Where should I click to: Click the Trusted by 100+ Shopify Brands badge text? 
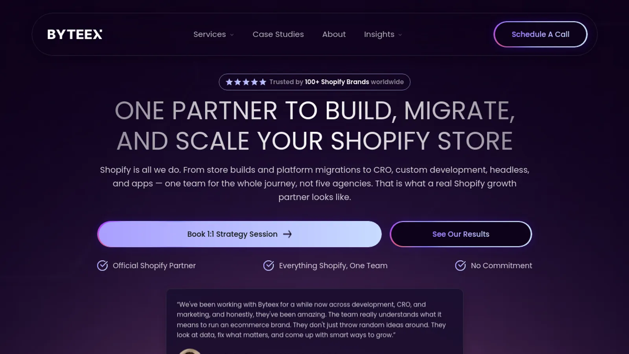point(337,82)
